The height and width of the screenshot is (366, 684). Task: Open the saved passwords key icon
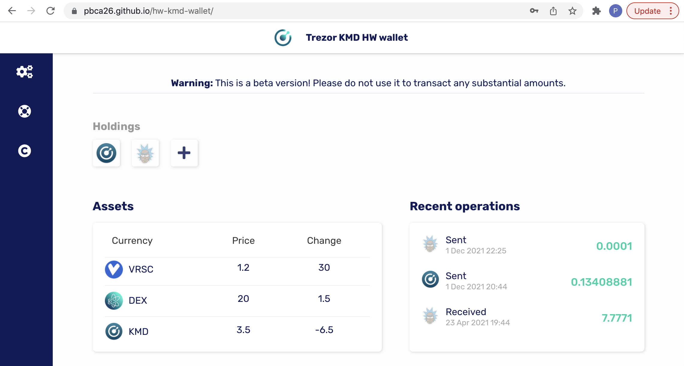click(534, 11)
